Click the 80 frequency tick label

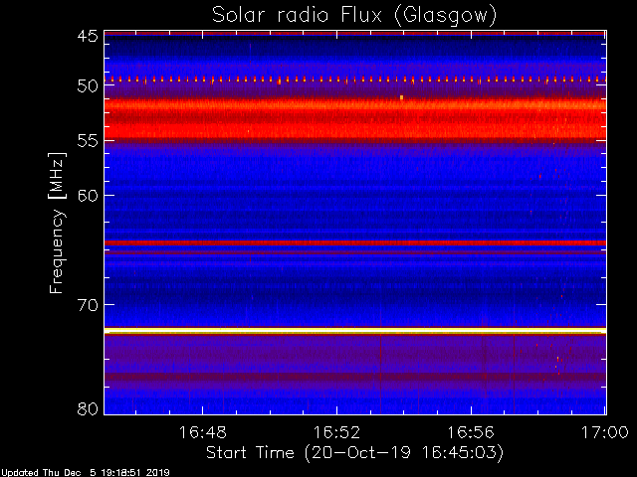[88, 408]
